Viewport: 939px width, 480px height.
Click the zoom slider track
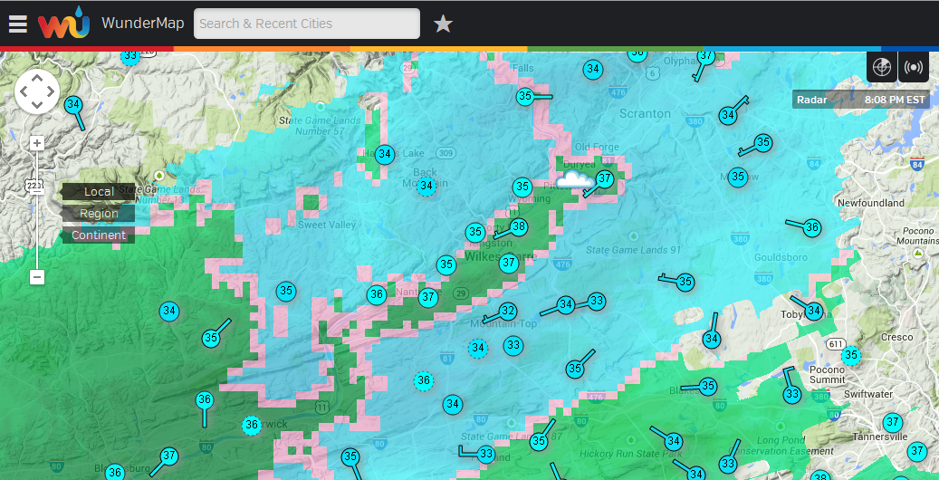[37, 226]
